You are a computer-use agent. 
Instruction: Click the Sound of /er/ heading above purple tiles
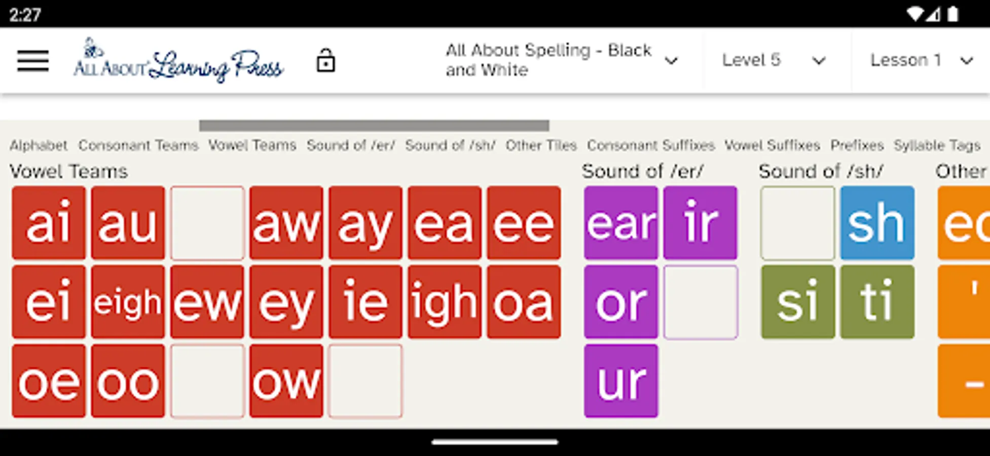pos(643,172)
